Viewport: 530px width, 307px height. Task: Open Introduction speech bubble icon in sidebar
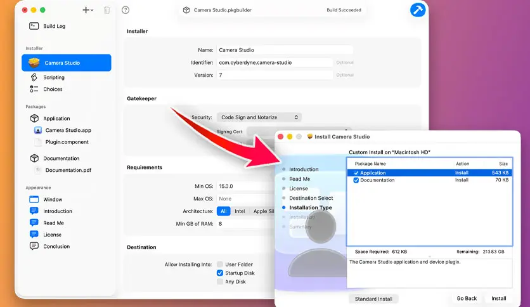pos(34,211)
